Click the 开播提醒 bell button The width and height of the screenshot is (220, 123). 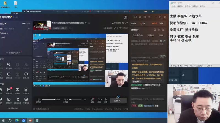pos(116,23)
